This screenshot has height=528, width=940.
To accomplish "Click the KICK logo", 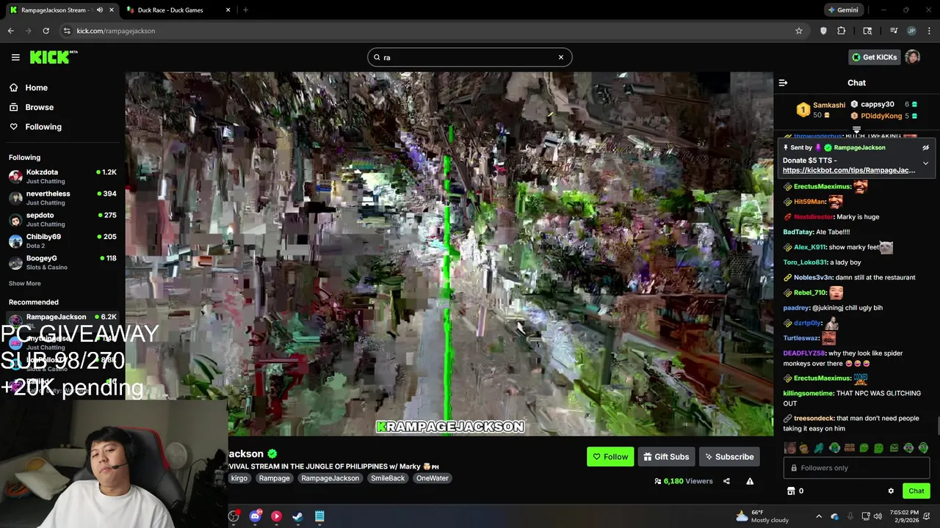I will pos(54,57).
